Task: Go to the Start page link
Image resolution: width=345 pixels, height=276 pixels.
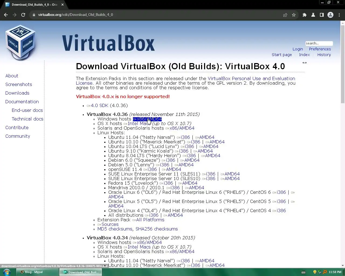Action: [282, 55]
